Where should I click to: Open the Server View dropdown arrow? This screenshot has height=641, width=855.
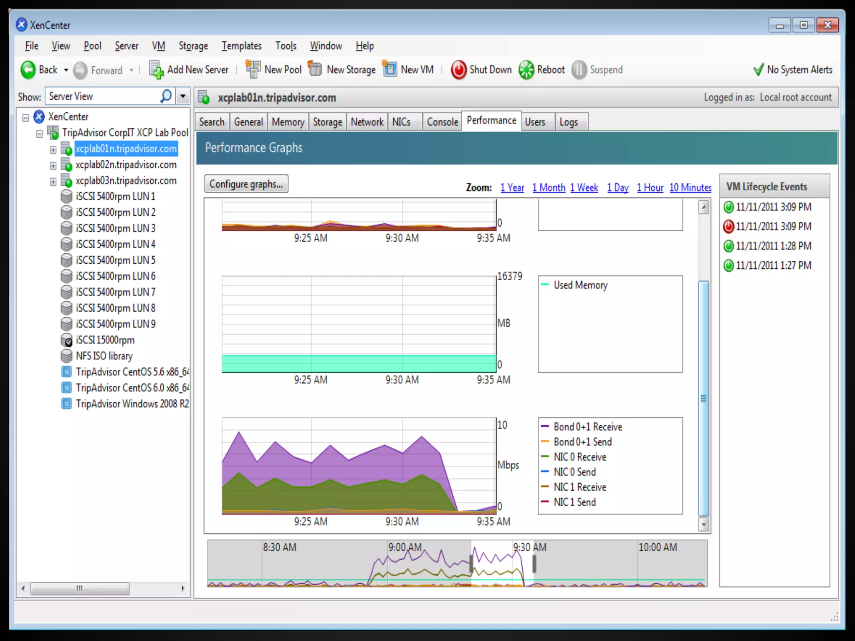pyautogui.click(x=183, y=96)
